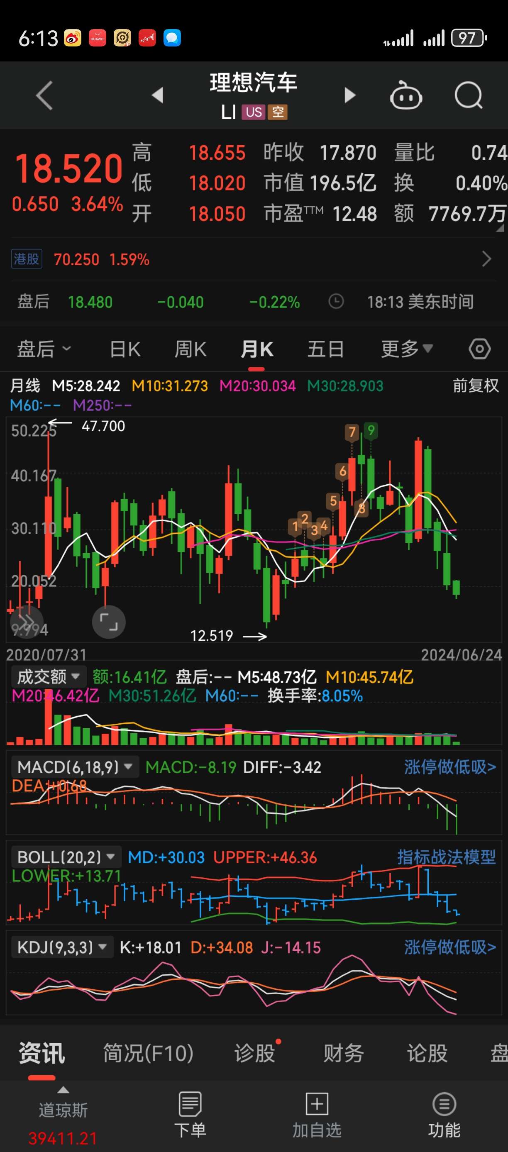The width and height of the screenshot is (508, 1152).
Task: Tap the battery indicator showing 97
Action: [469, 38]
